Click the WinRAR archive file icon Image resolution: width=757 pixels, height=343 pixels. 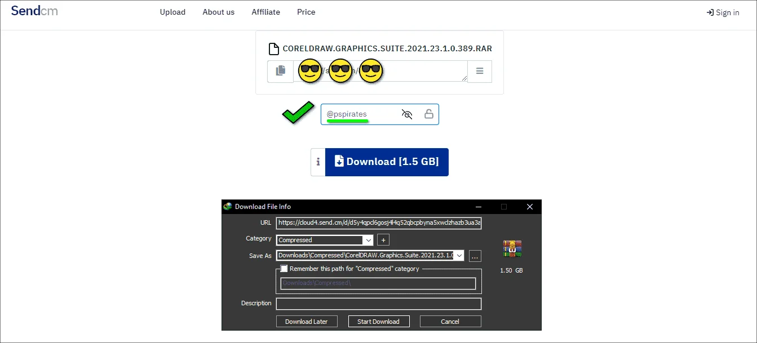[512, 248]
